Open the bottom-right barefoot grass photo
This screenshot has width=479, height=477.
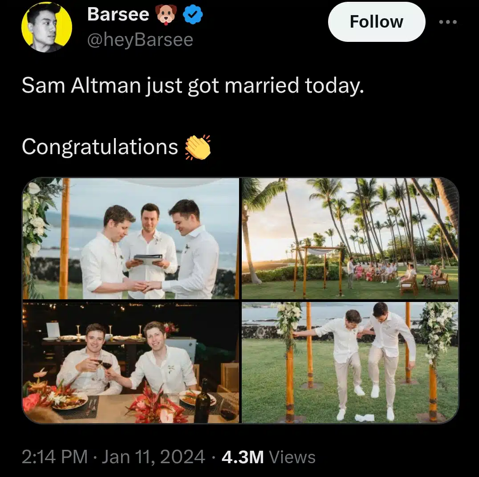pos(349,362)
